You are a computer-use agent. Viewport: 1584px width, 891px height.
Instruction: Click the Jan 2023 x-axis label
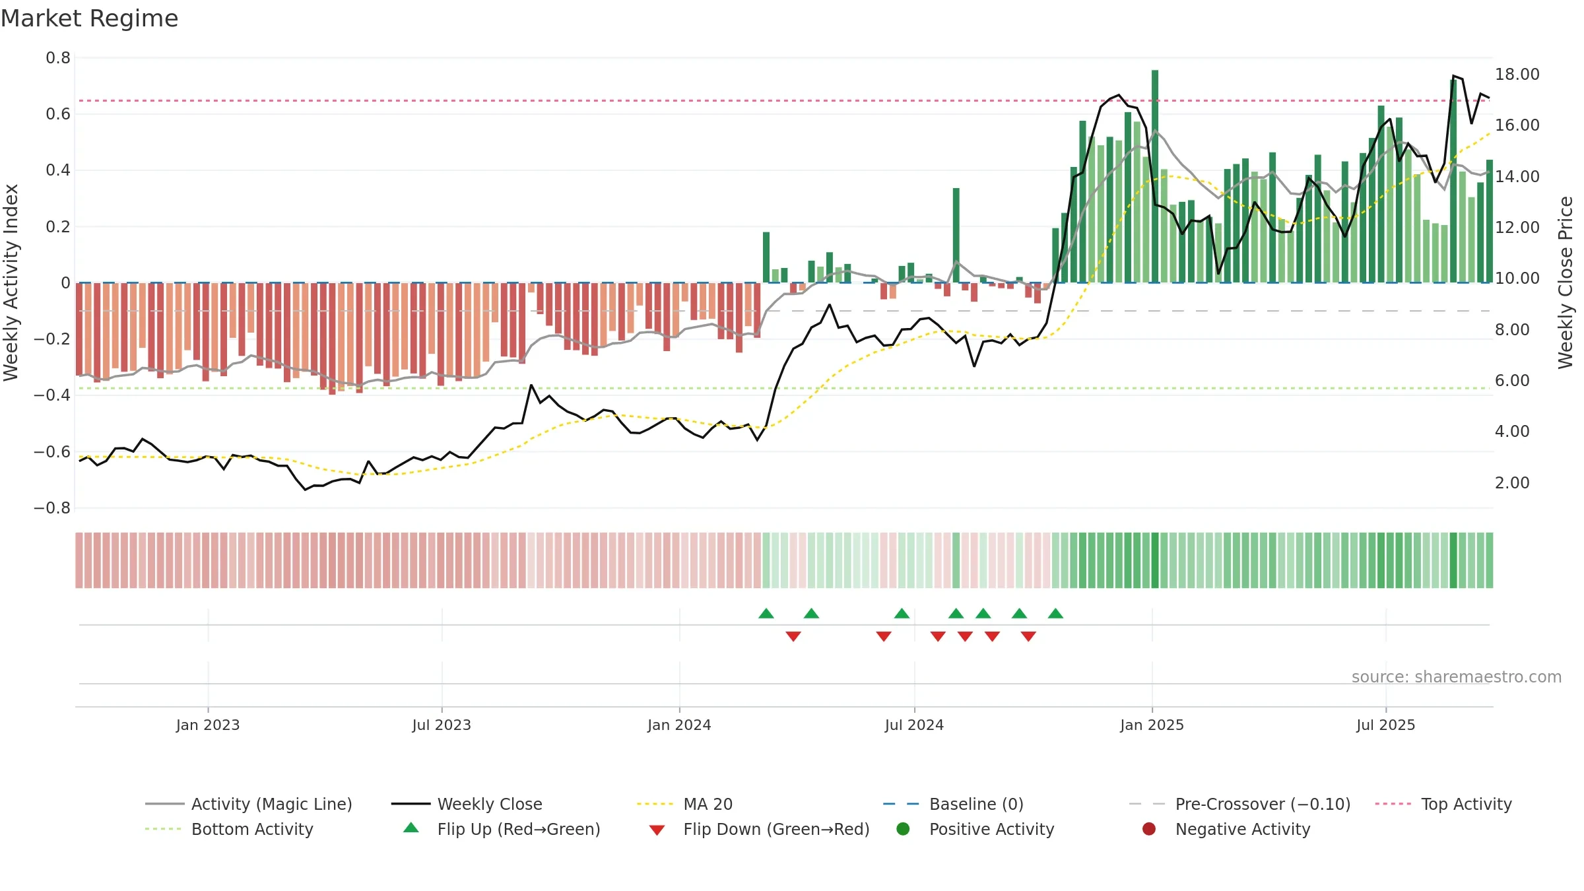point(208,725)
